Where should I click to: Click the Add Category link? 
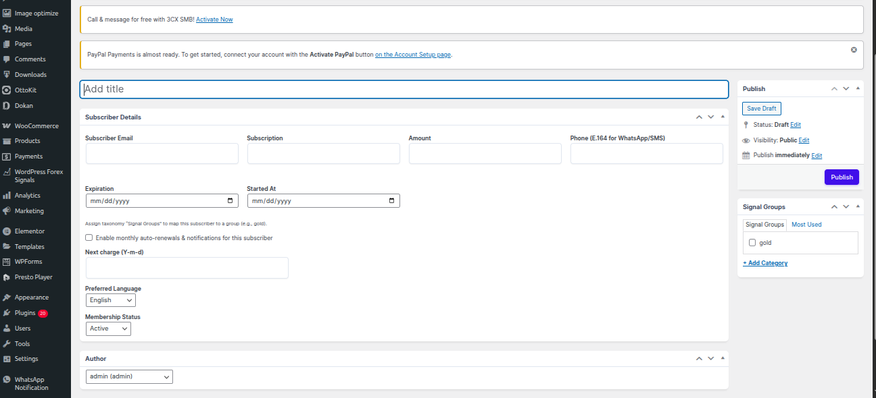pos(765,263)
